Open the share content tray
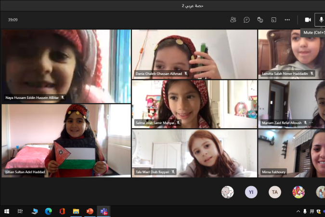The height and width of the screenshot is (217, 325). (273, 20)
